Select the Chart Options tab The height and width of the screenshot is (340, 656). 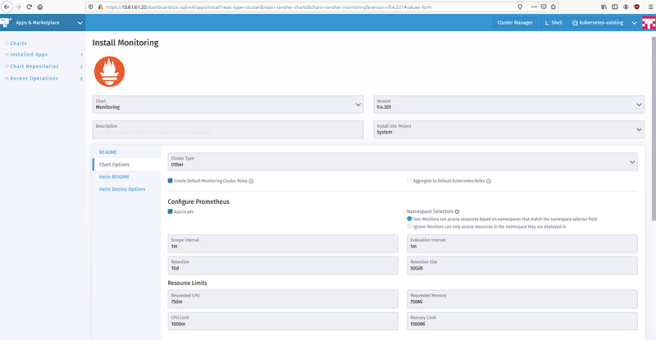pos(114,165)
